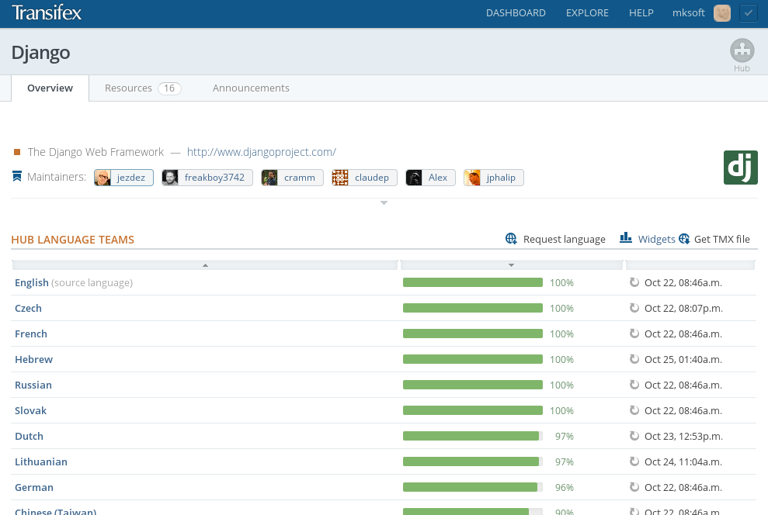Image resolution: width=768 pixels, height=515 pixels.
Task: Open the German language team
Action: (x=34, y=487)
